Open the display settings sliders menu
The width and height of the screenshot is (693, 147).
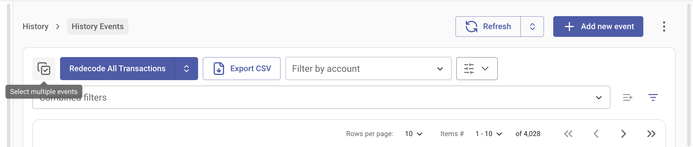(477, 69)
